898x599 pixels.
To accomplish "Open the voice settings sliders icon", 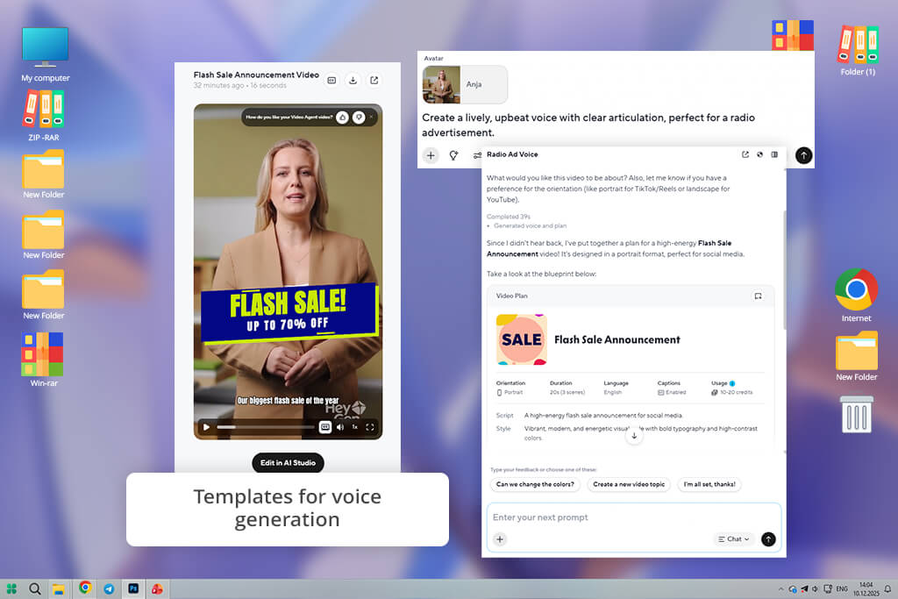I will click(x=477, y=155).
